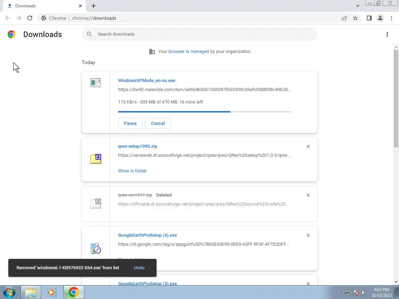Show hidden tray icons arrow
Viewport: 399px width, 299px height.
coord(339,293)
